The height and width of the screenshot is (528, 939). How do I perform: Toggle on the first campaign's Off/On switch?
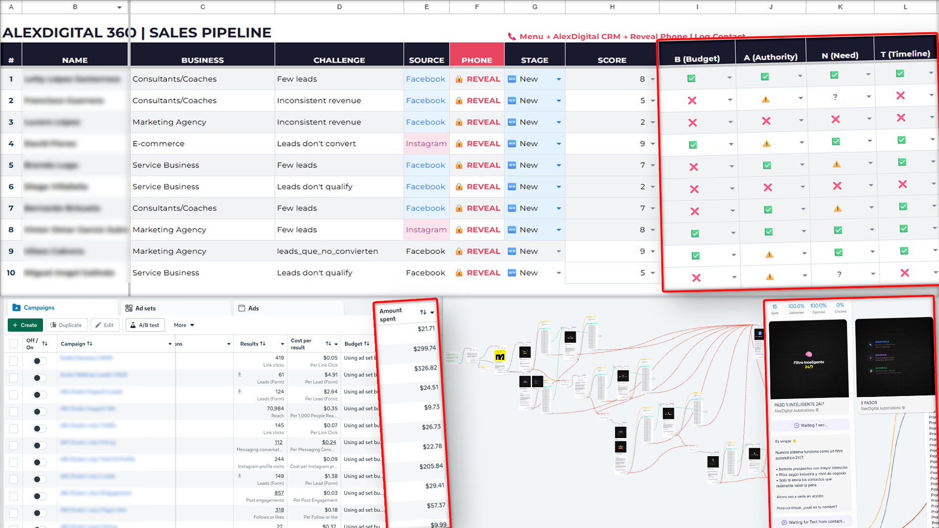[40, 361]
